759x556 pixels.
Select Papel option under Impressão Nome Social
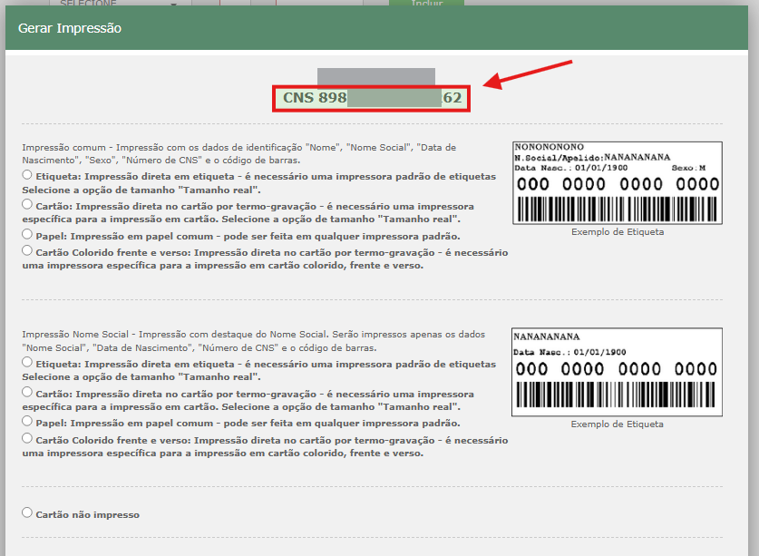pos(27,422)
